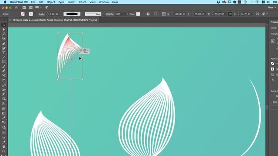Select the Hand tool
The image size is (278, 156).
pyautogui.click(x=4, y=146)
